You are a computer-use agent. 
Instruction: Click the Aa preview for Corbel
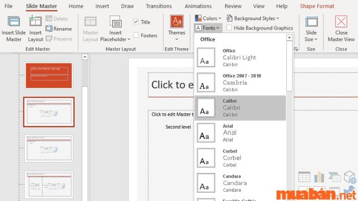[206, 158]
